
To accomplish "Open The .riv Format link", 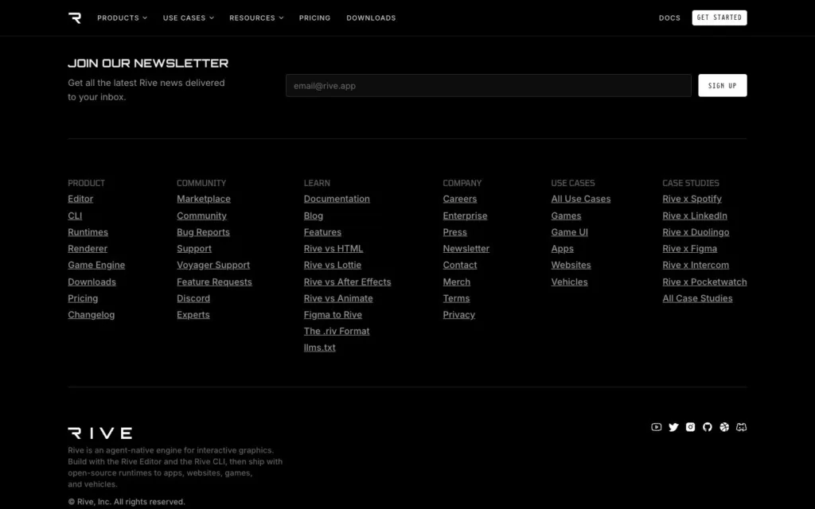I will point(337,332).
